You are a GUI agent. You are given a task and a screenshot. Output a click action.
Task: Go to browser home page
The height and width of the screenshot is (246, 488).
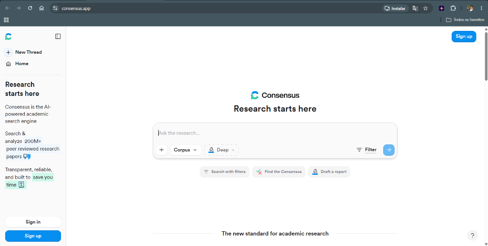coord(41,9)
